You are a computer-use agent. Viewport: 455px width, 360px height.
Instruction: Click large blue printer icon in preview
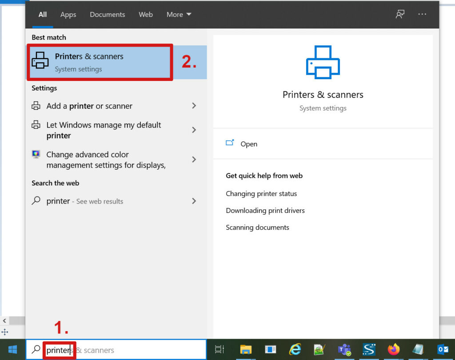[x=323, y=62]
